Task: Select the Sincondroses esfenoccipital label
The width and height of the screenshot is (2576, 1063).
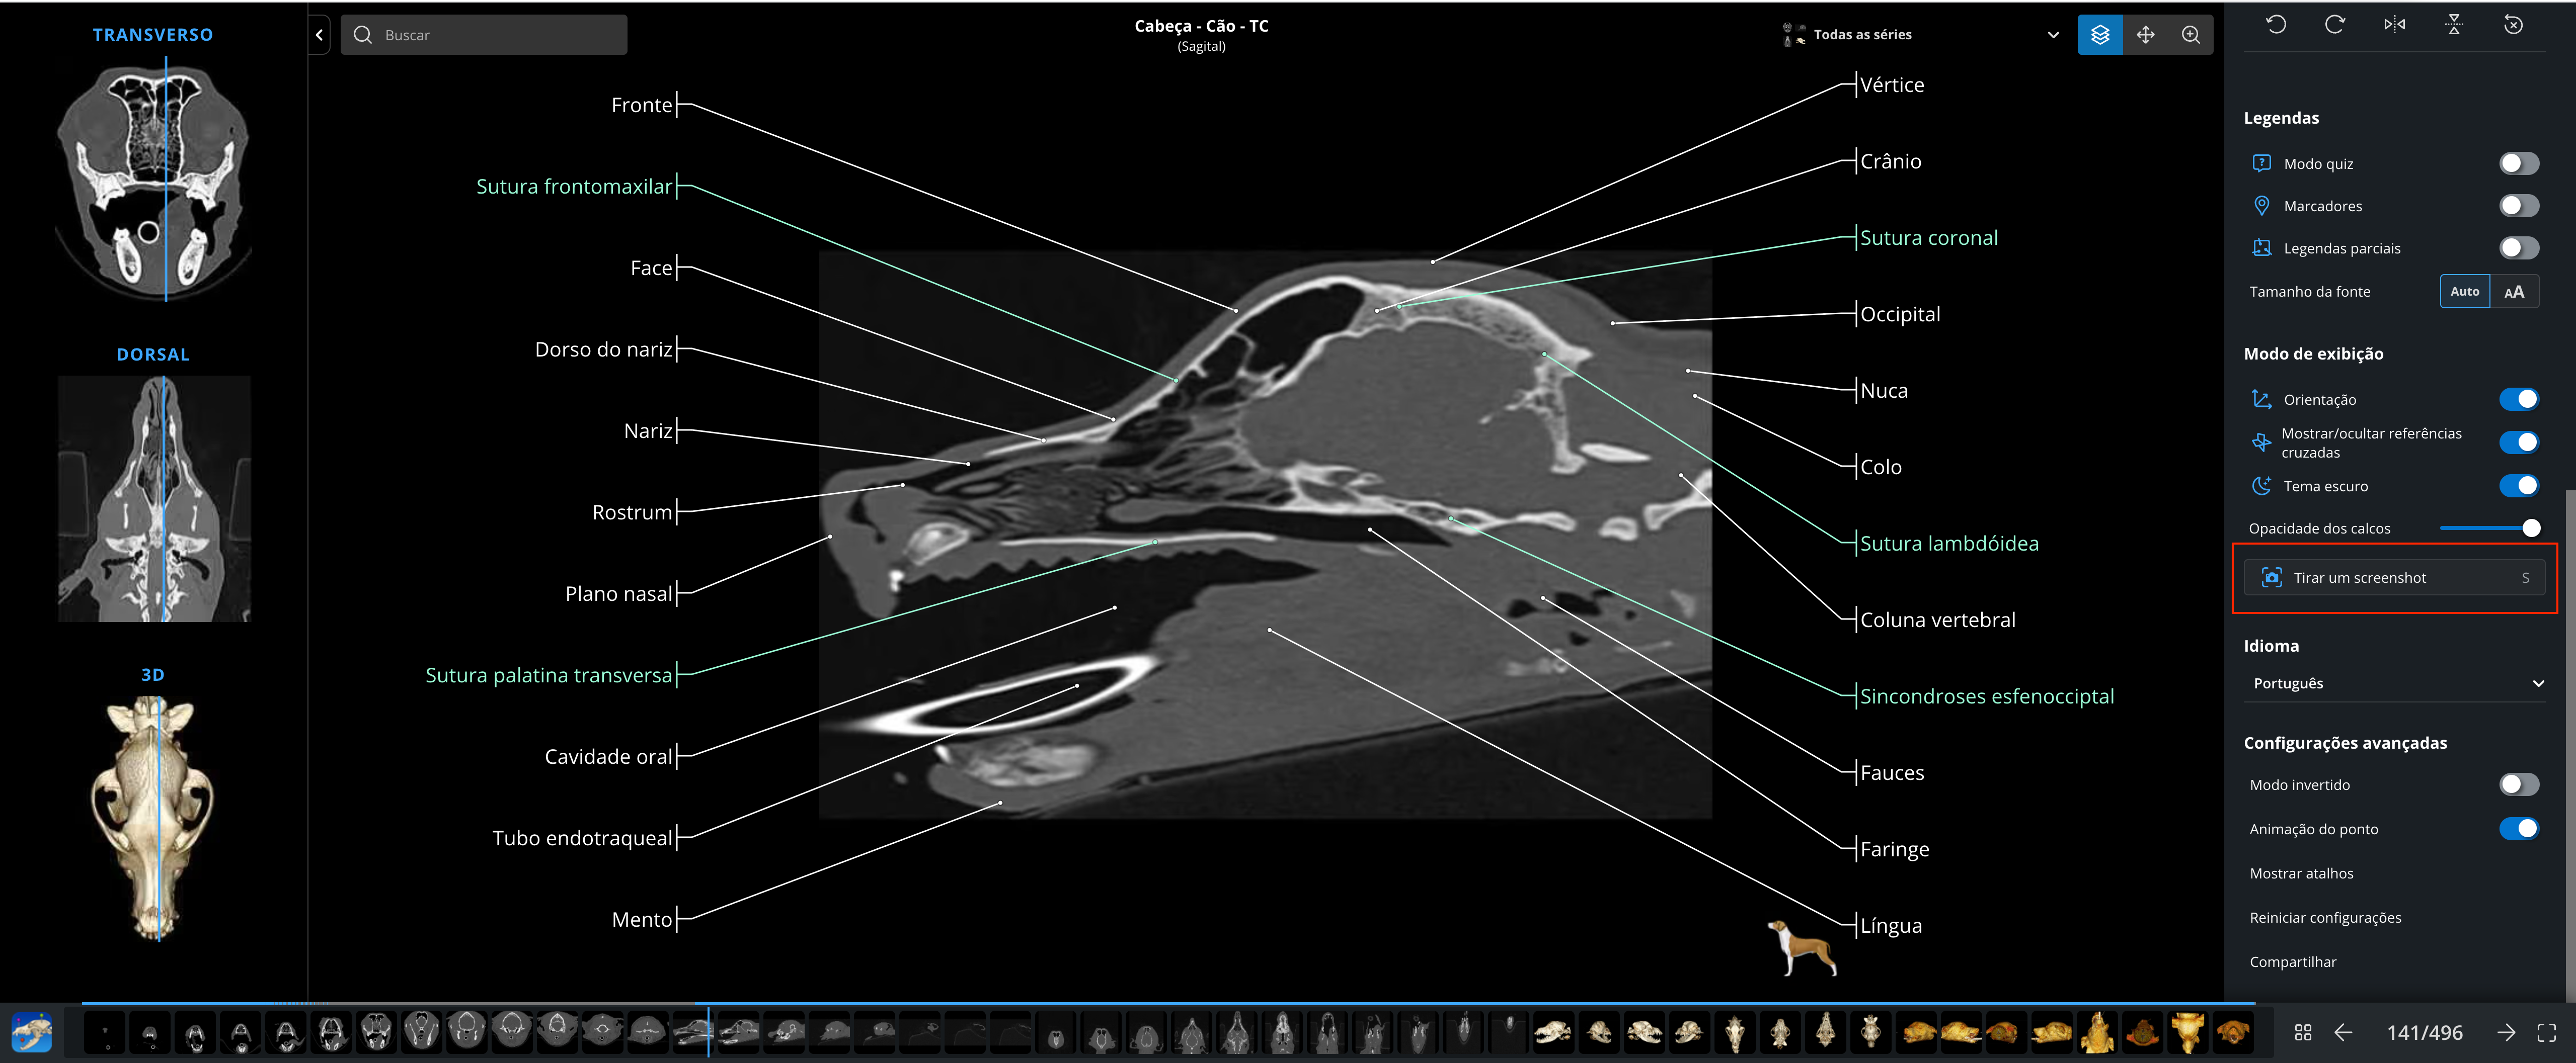Action: click(x=1986, y=696)
